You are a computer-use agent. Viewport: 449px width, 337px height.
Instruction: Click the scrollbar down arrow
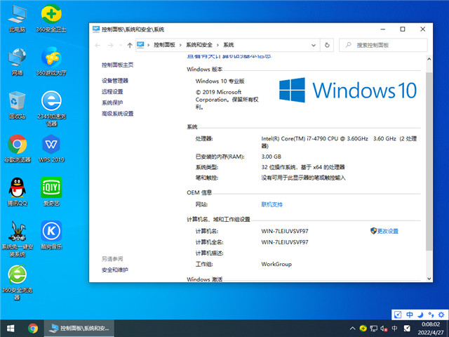tap(429, 279)
